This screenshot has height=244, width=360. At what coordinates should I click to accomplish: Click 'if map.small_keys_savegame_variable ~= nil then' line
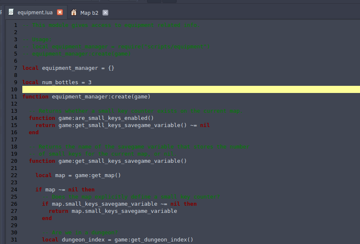click(x=119, y=204)
